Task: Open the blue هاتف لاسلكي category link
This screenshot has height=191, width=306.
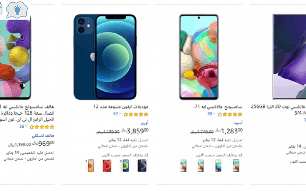Action: [x=43, y=136]
